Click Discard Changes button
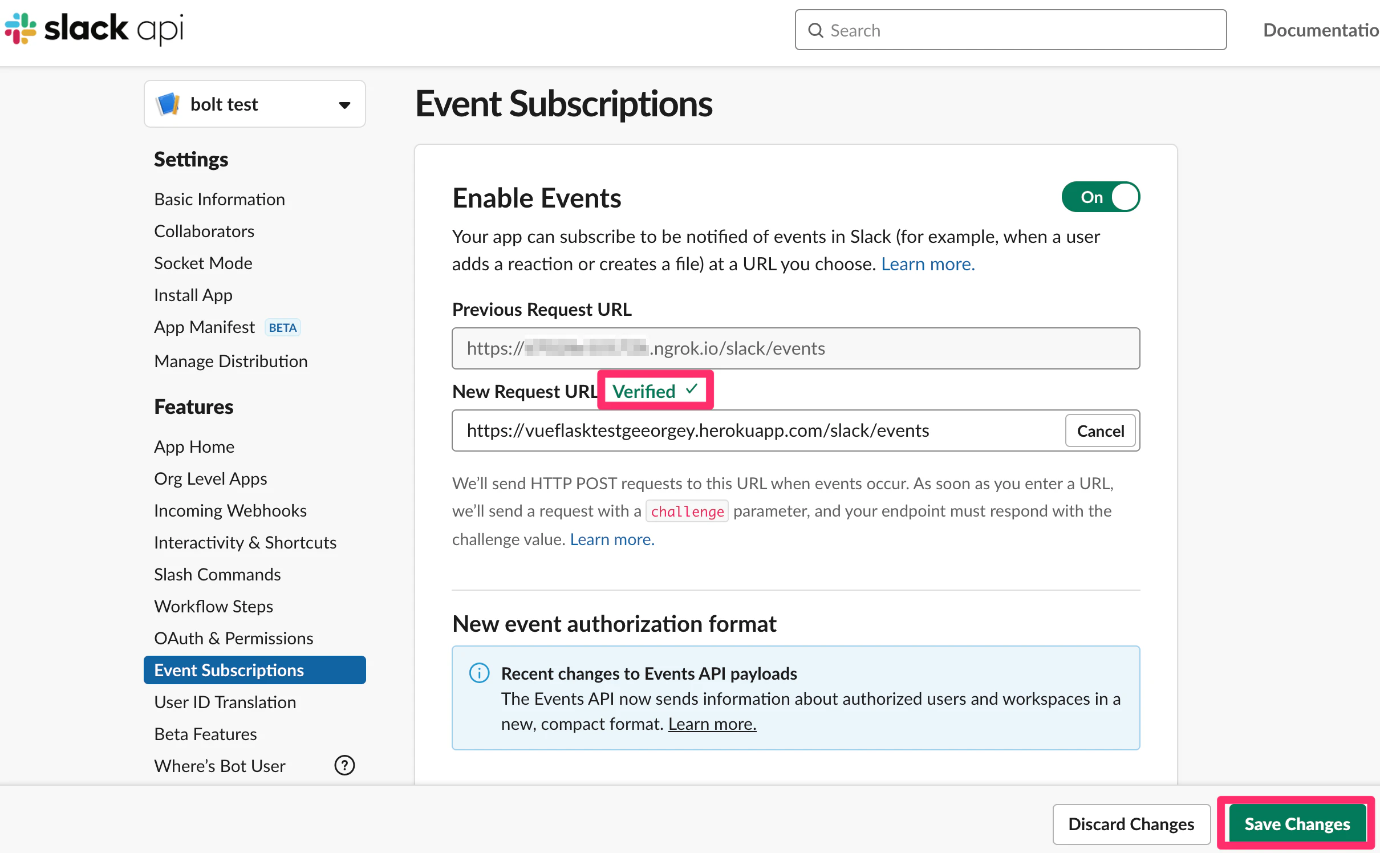This screenshot has height=853, width=1380. pyautogui.click(x=1131, y=824)
